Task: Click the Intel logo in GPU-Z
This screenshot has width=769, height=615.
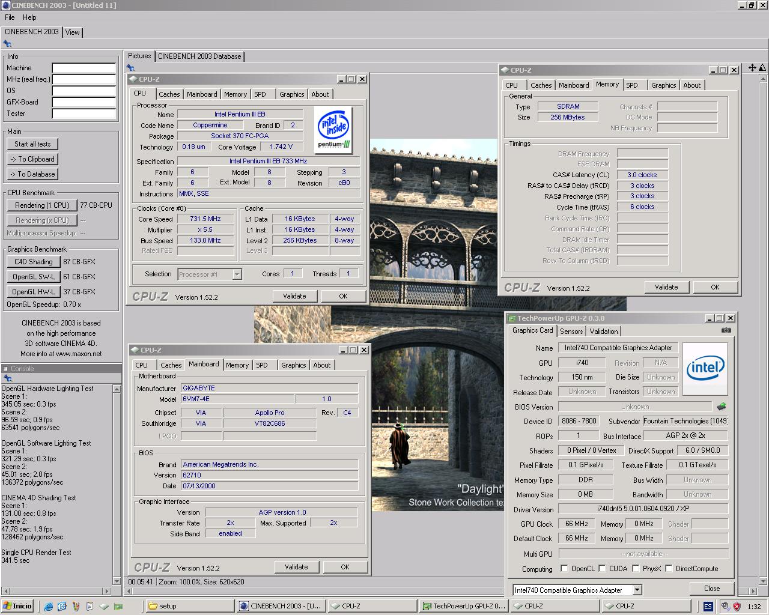Action: pos(705,368)
